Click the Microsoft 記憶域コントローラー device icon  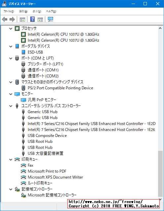click(x=23, y=195)
